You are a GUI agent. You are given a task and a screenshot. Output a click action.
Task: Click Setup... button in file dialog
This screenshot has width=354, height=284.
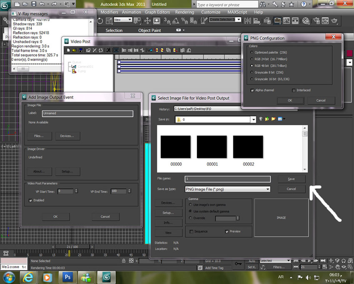tap(168, 213)
